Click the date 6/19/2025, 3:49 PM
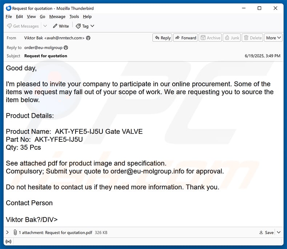Screen dimensions: 287x249 click(262, 56)
